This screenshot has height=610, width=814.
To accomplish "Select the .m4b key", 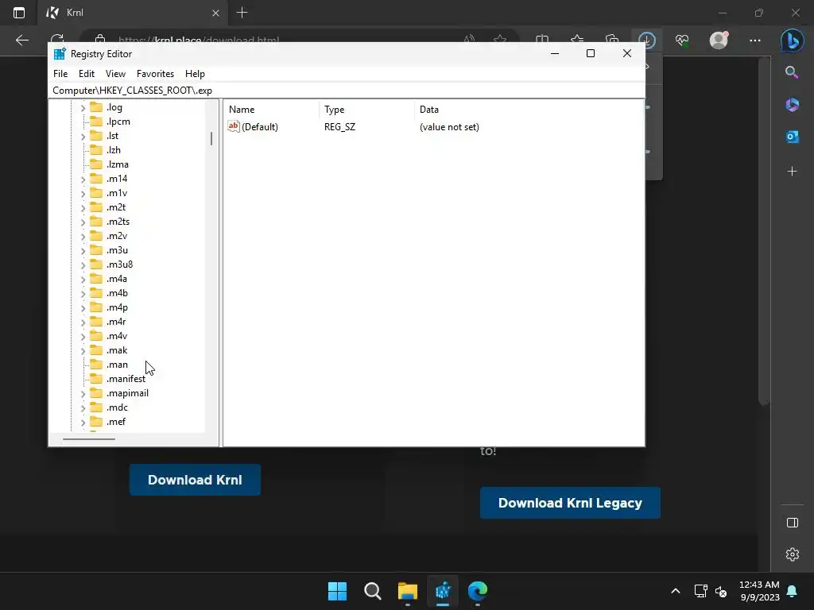I will pyautogui.click(x=117, y=293).
